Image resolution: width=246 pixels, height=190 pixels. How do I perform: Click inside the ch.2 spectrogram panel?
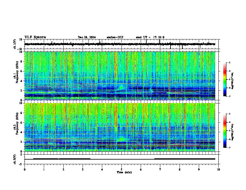[120, 127]
